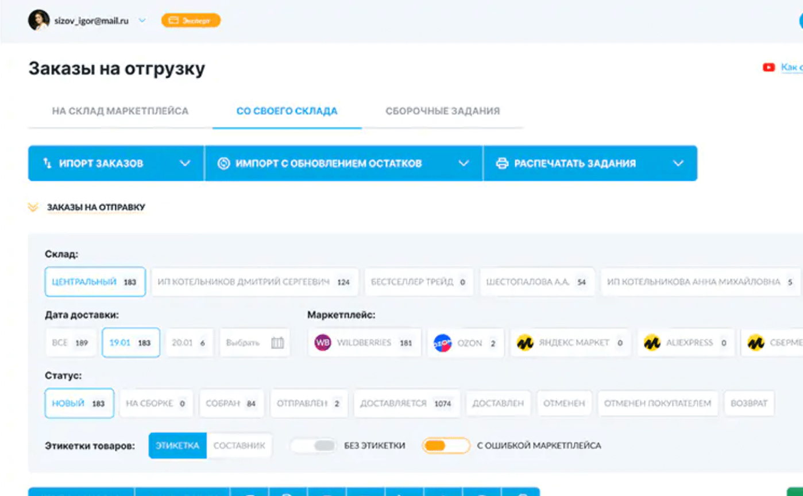Open the Сборочные задания tab
This screenshot has height=496, width=803.
443,111
